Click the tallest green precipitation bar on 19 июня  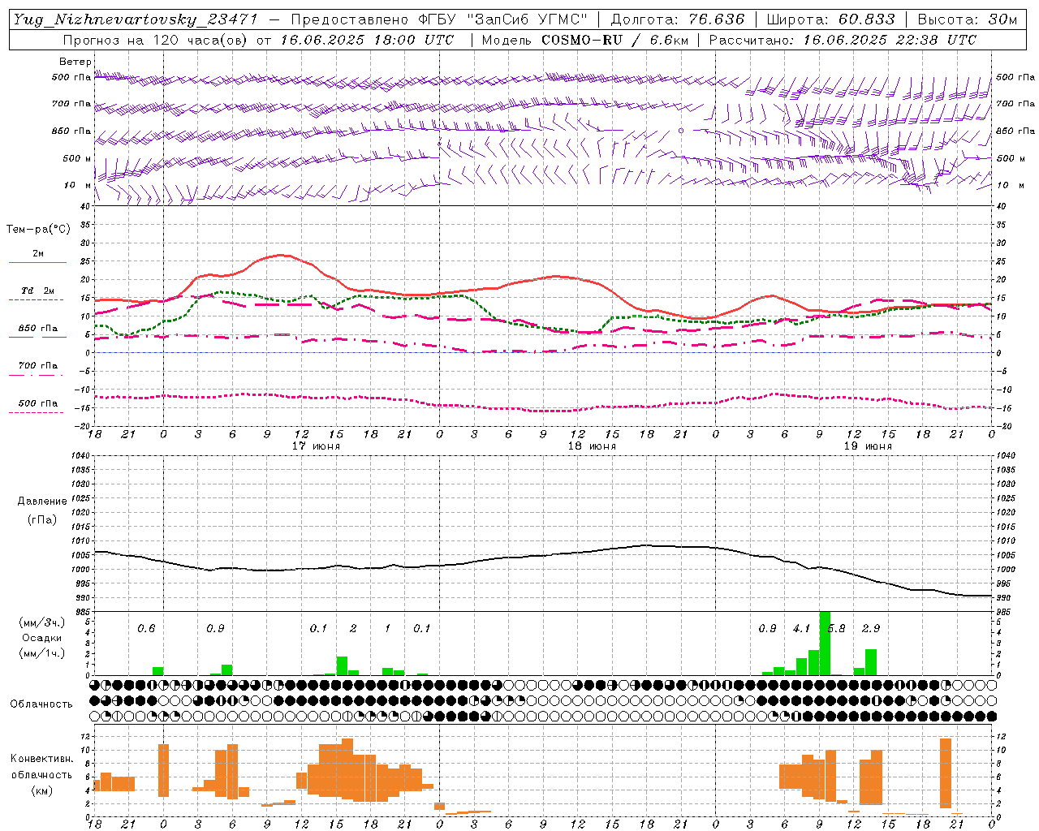825,643
